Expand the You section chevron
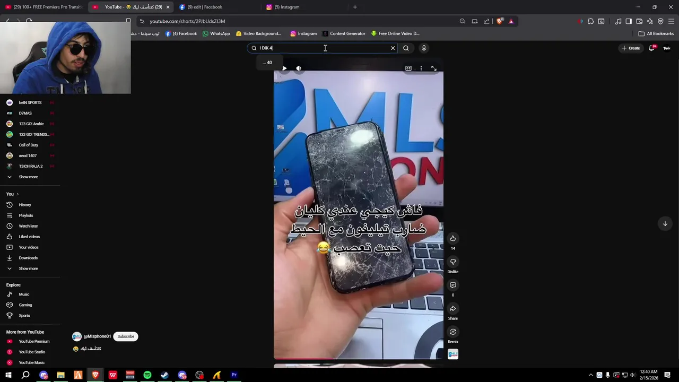This screenshot has width=679, height=382. [18, 194]
